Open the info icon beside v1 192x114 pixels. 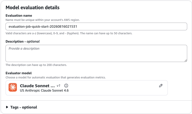coord(66,86)
